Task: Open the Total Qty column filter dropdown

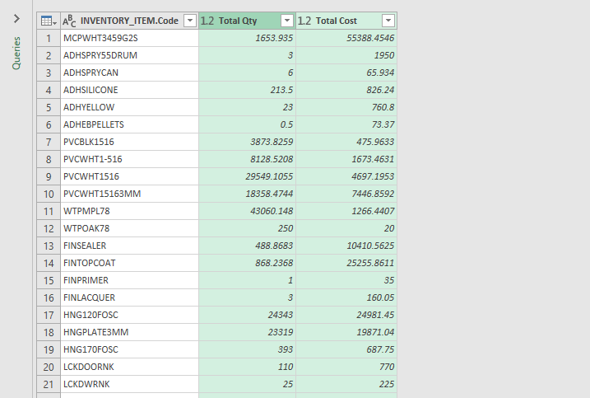Action: pos(287,21)
